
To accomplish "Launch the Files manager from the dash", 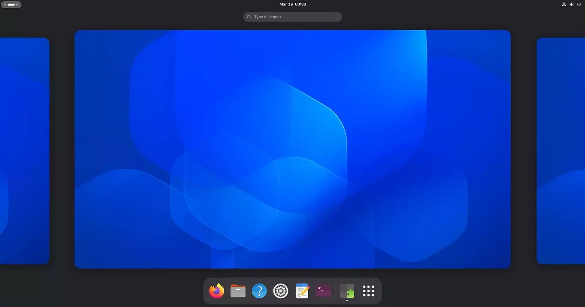I will point(238,291).
